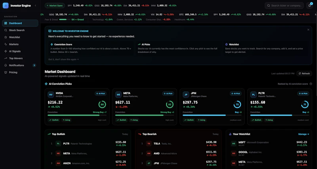This screenshot has height=169, width=317.
Task: Click VIX 14.82 in the ticker tape
Action: click(162, 15)
